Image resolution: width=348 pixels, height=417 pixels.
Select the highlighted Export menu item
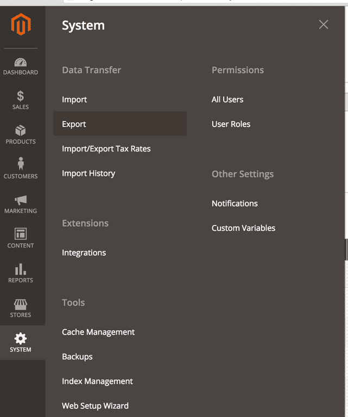coord(74,124)
